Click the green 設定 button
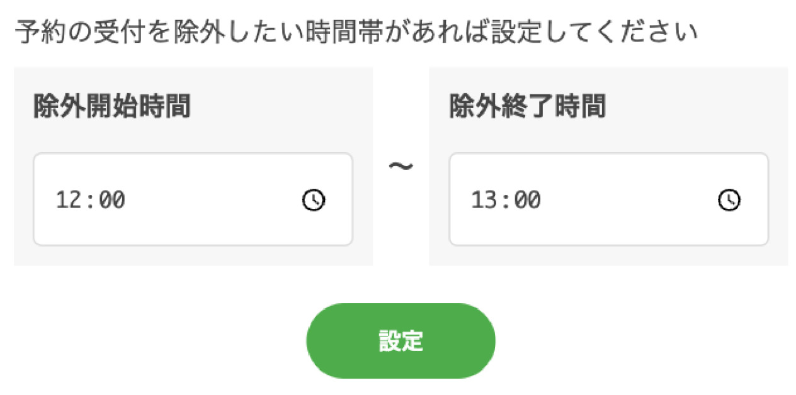The width and height of the screenshot is (796, 395). tap(401, 340)
